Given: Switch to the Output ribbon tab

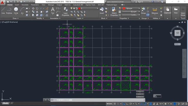Looking at the screenshot, I should [x=59, y=5].
